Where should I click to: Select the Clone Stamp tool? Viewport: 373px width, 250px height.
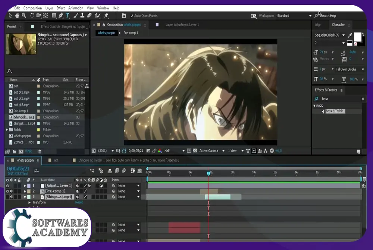(x=82, y=16)
